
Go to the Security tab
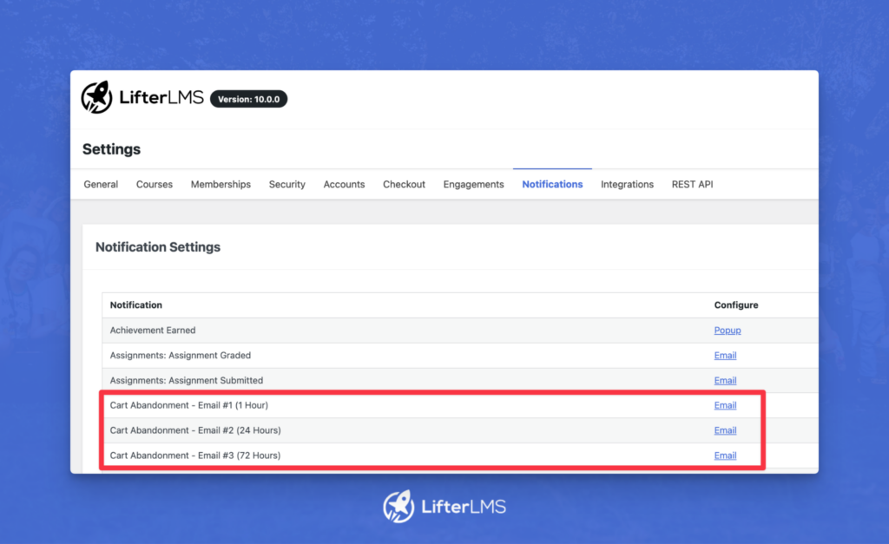point(286,184)
